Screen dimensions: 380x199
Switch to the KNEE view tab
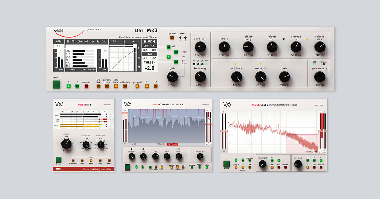134,144
